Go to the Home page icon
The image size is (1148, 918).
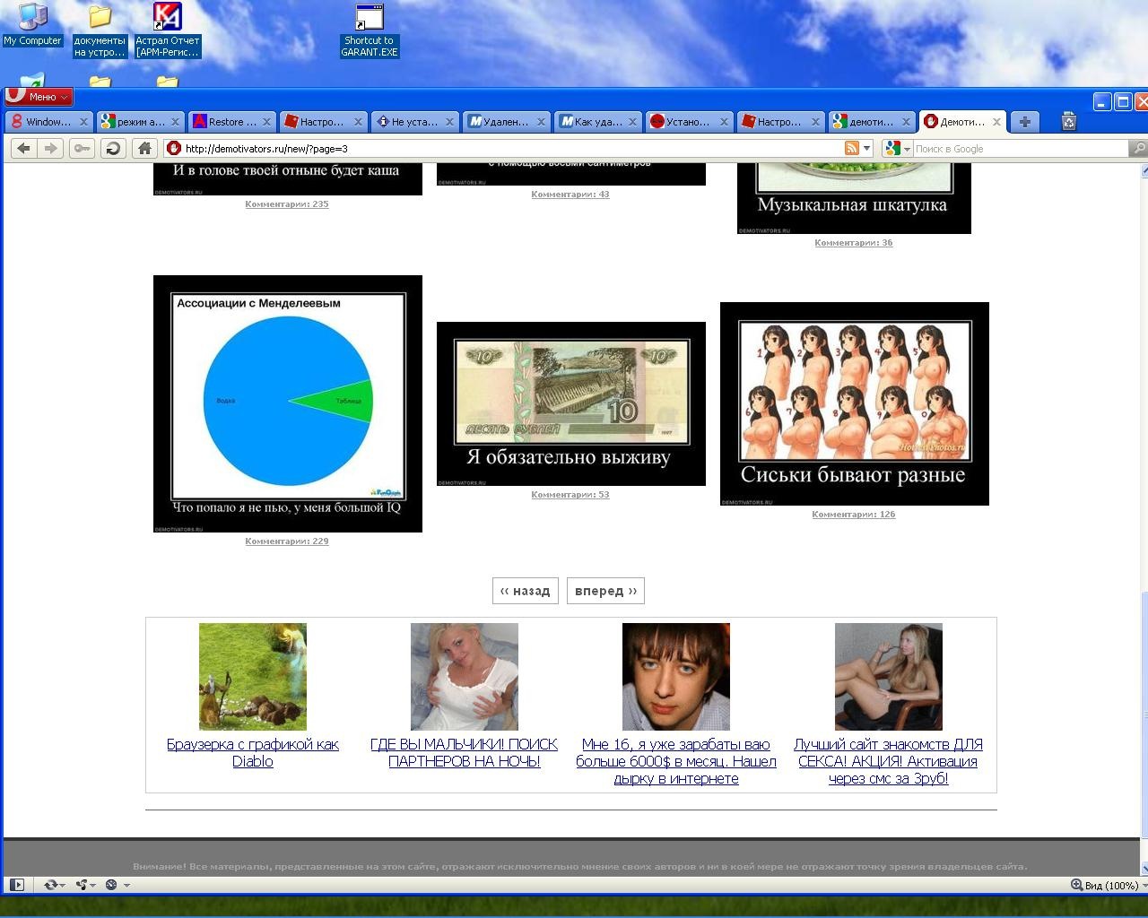(143, 149)
